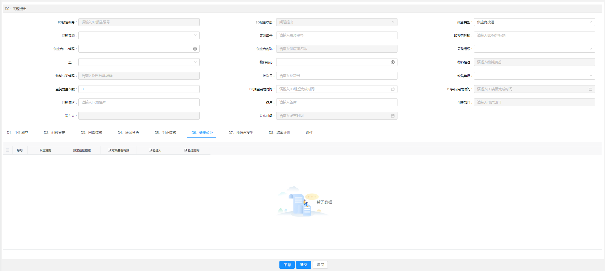The width and height of the screenshot is (605, 271).
Task: Click the 问题描述 input field
Action: tap(139, 102)
